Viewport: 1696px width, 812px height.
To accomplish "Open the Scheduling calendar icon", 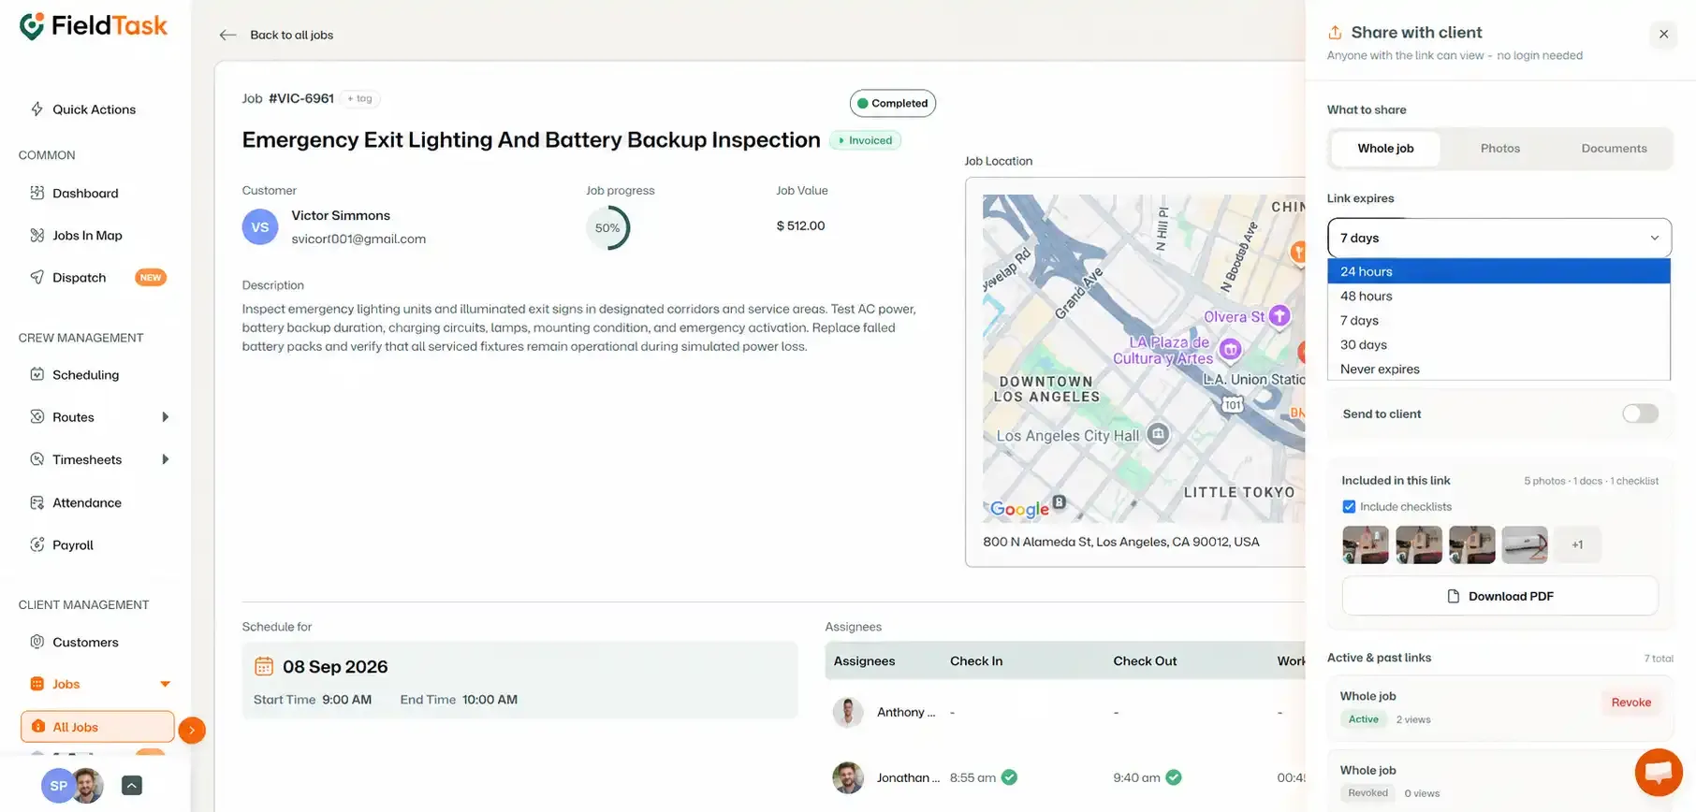I will point(37,374).
